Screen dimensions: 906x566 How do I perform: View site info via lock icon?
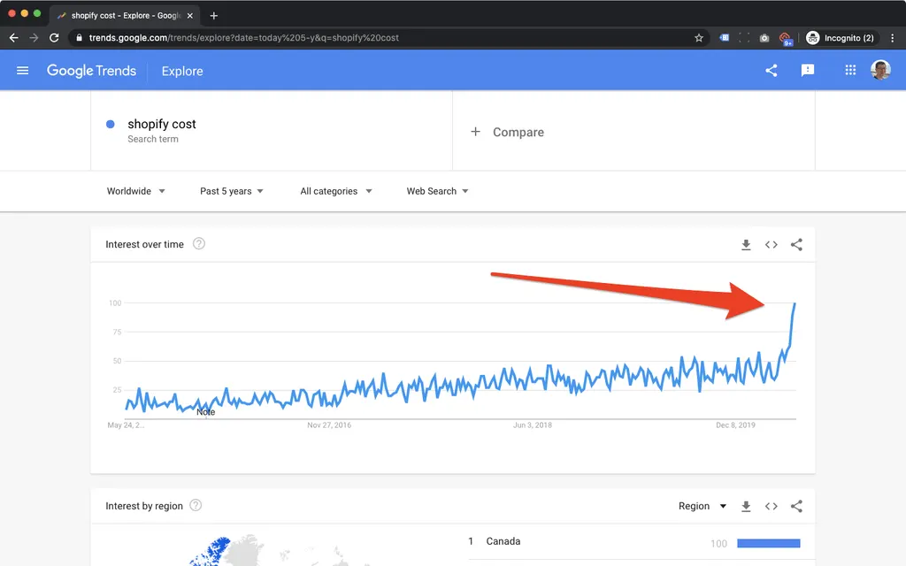(x=79, y=37)
